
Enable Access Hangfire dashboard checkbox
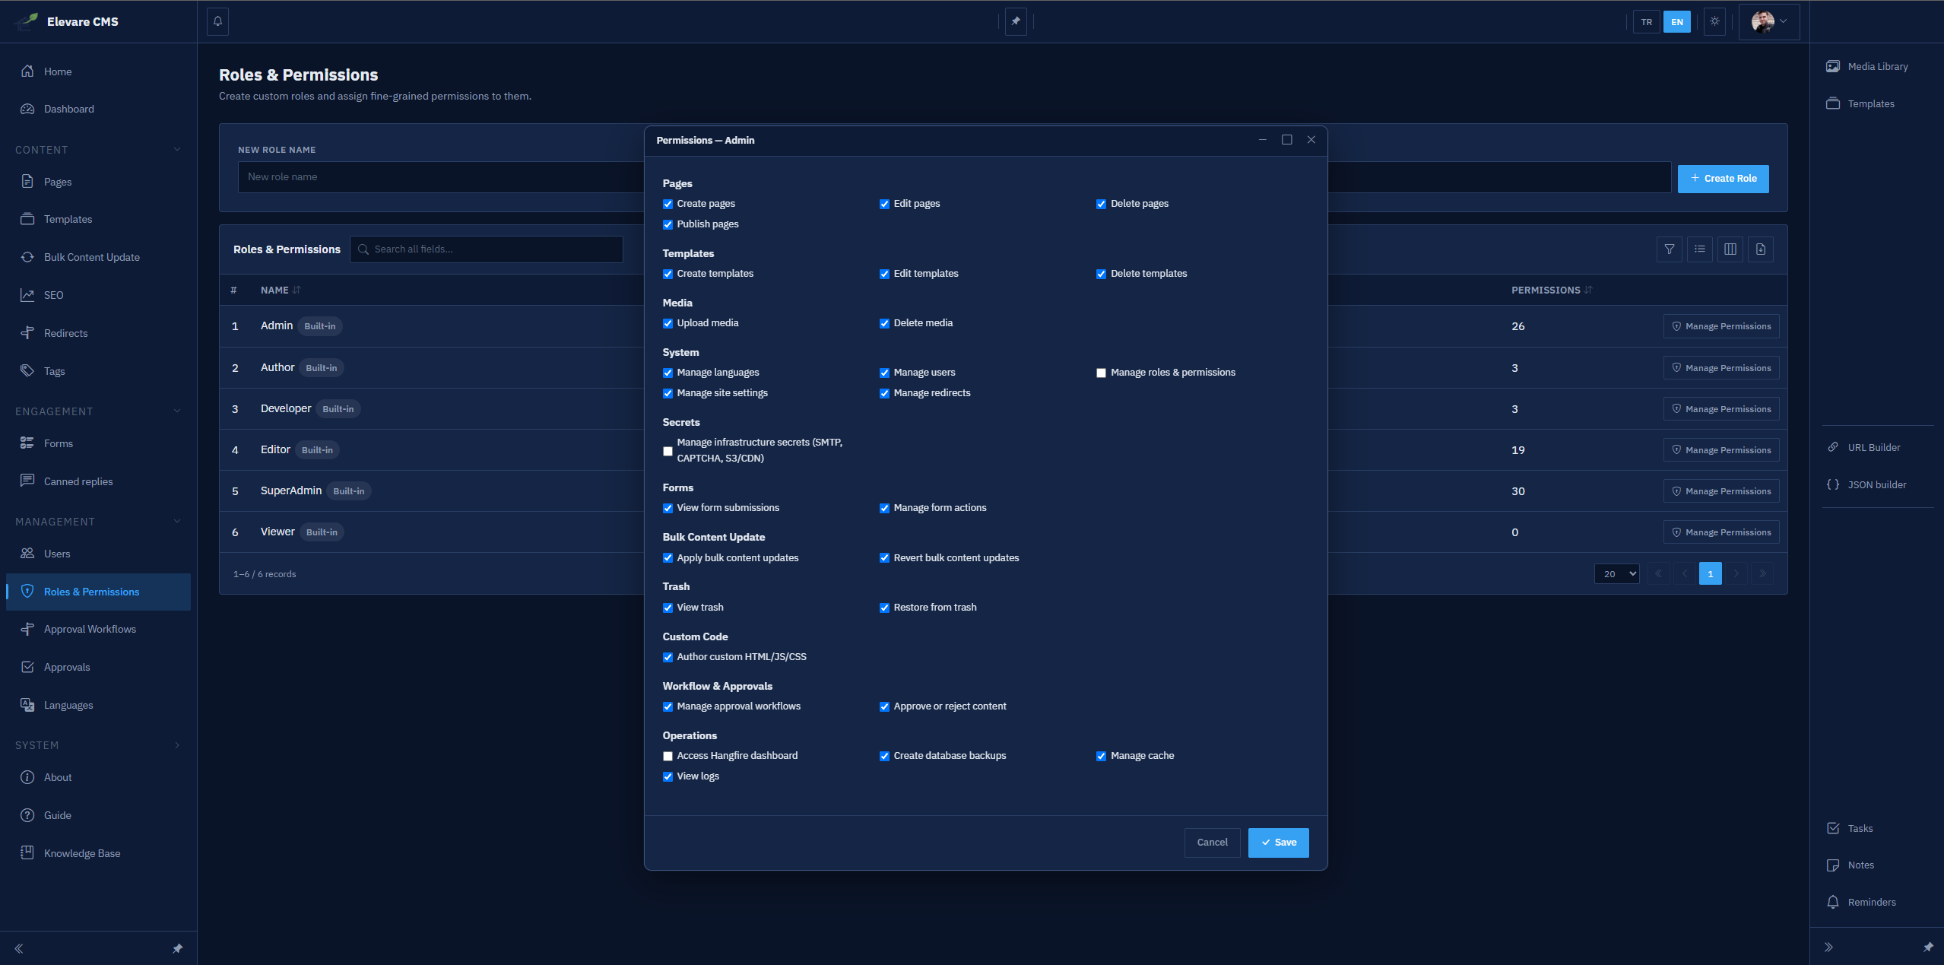point(668,757)
